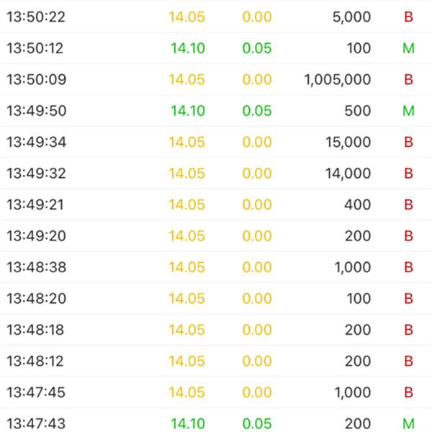432x432 pixels.
Task: Click the 13:48:18 trade row
Action: coord(216,330)
